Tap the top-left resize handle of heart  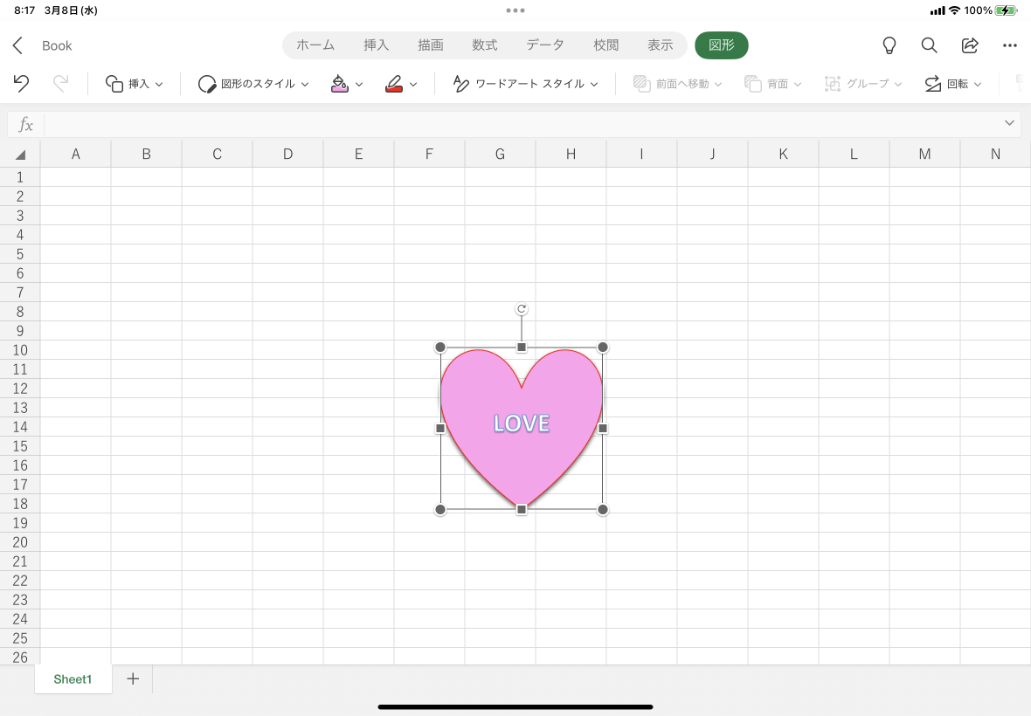[440, 347]
